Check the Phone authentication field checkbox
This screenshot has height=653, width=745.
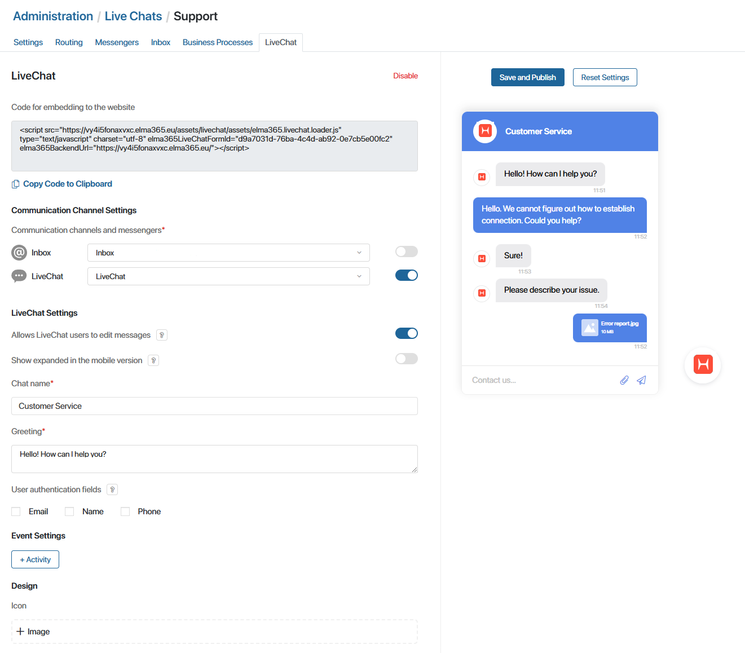click(125, 511)
